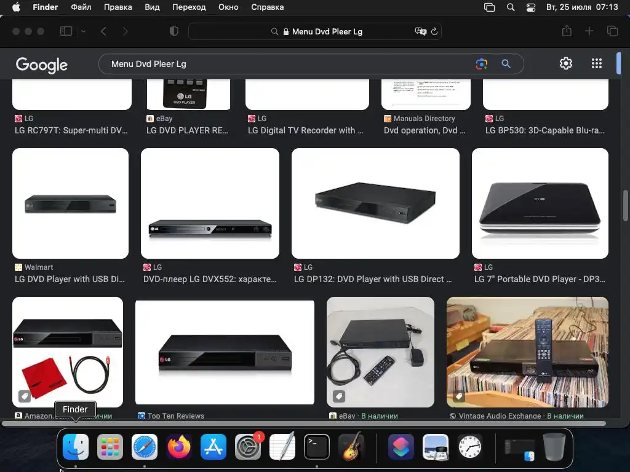Search by image with Google Lens
Screen dimensions: 630x472
coord(481,64)
